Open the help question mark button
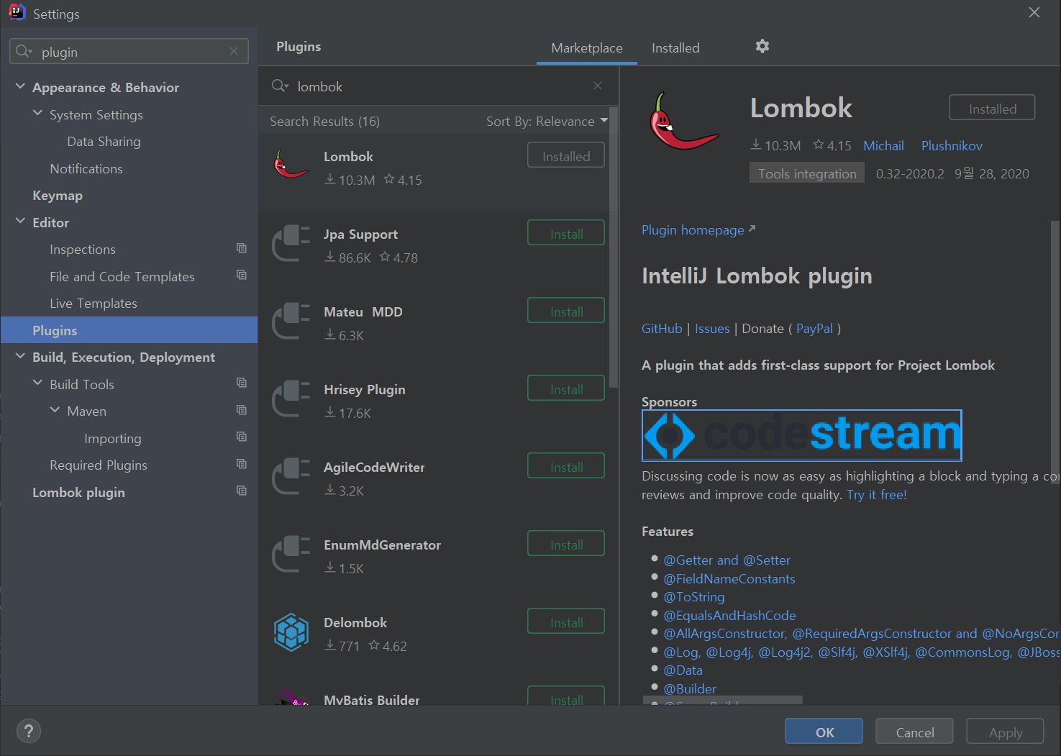Screen dimensions: 1061x756 pyautogui.click(x=28, y=732)
